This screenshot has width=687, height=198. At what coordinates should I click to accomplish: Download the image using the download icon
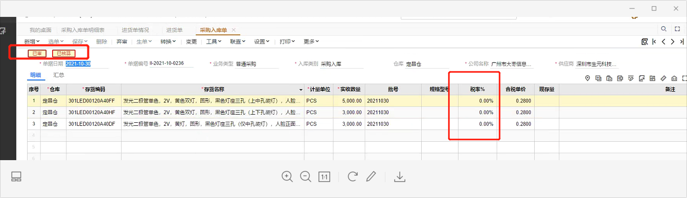coord(400,177)
